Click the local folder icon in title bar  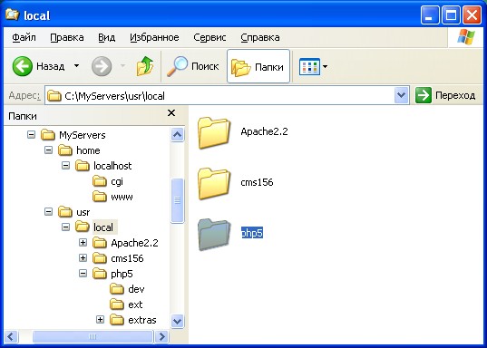12,14
